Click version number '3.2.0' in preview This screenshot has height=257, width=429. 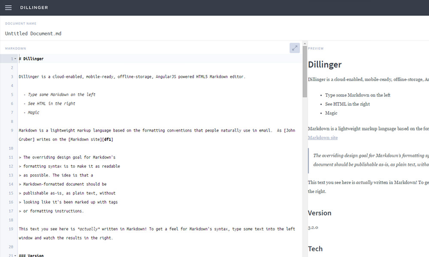point(313,227)
